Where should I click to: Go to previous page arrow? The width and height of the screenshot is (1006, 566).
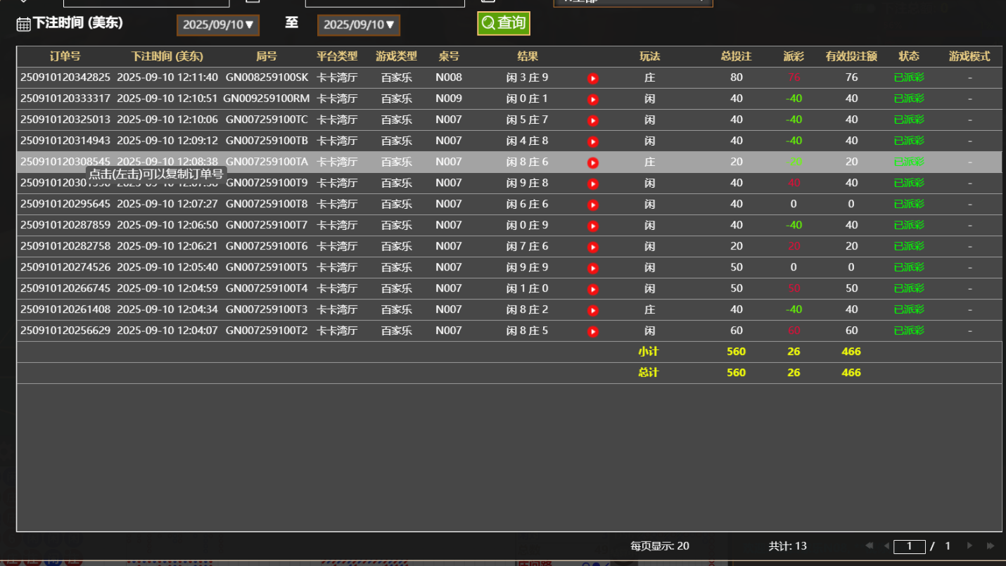point(886,546)
